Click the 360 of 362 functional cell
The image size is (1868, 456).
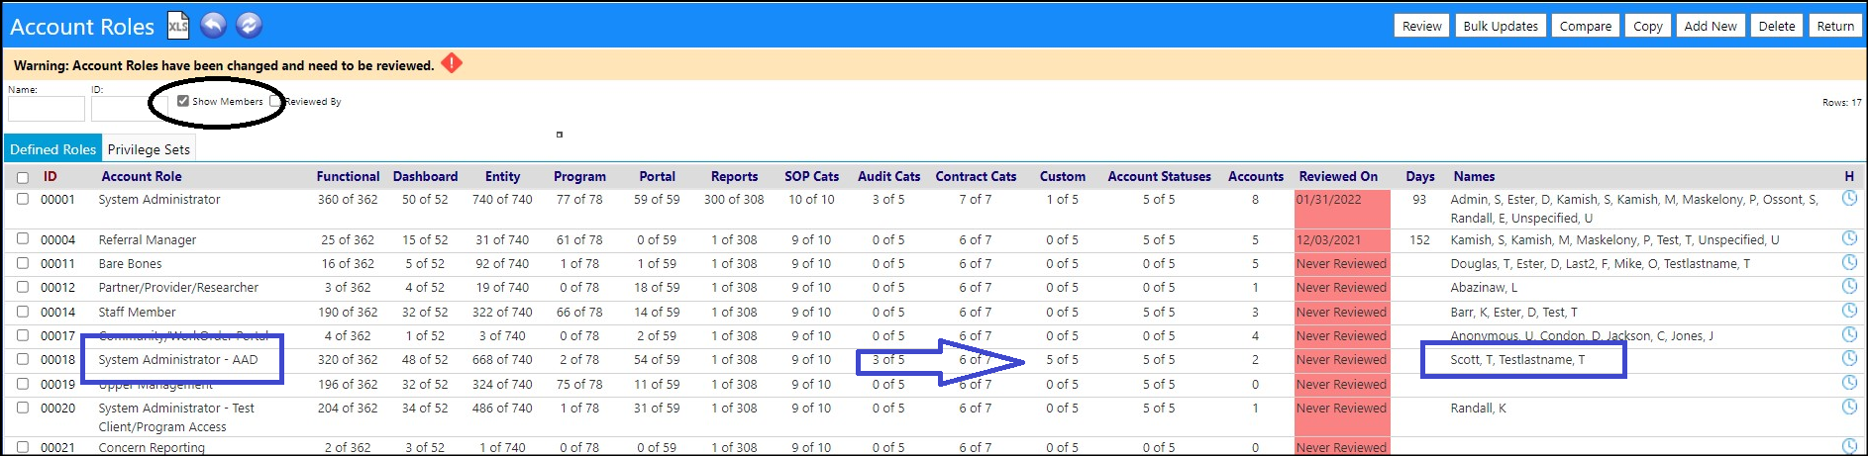pyautogui.click(x=348, y=199)
